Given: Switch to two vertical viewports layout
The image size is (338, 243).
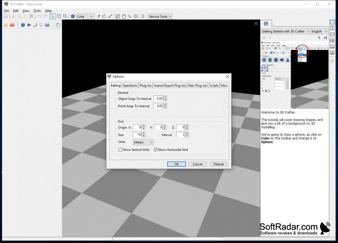Looking at the screenshot, I should click(332, 28).
